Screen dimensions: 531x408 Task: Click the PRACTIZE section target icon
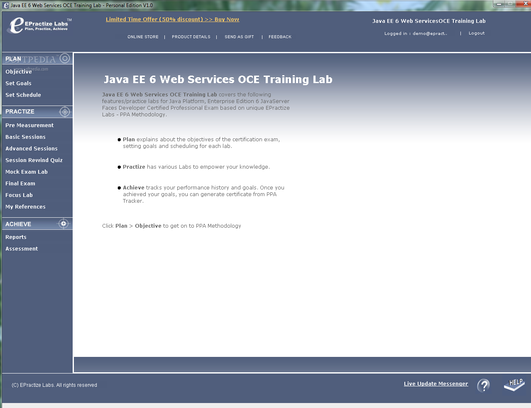[x=65, y=112]
